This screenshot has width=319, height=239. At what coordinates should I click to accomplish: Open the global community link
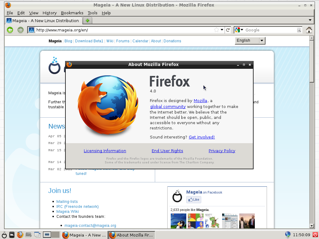(168, 106)
